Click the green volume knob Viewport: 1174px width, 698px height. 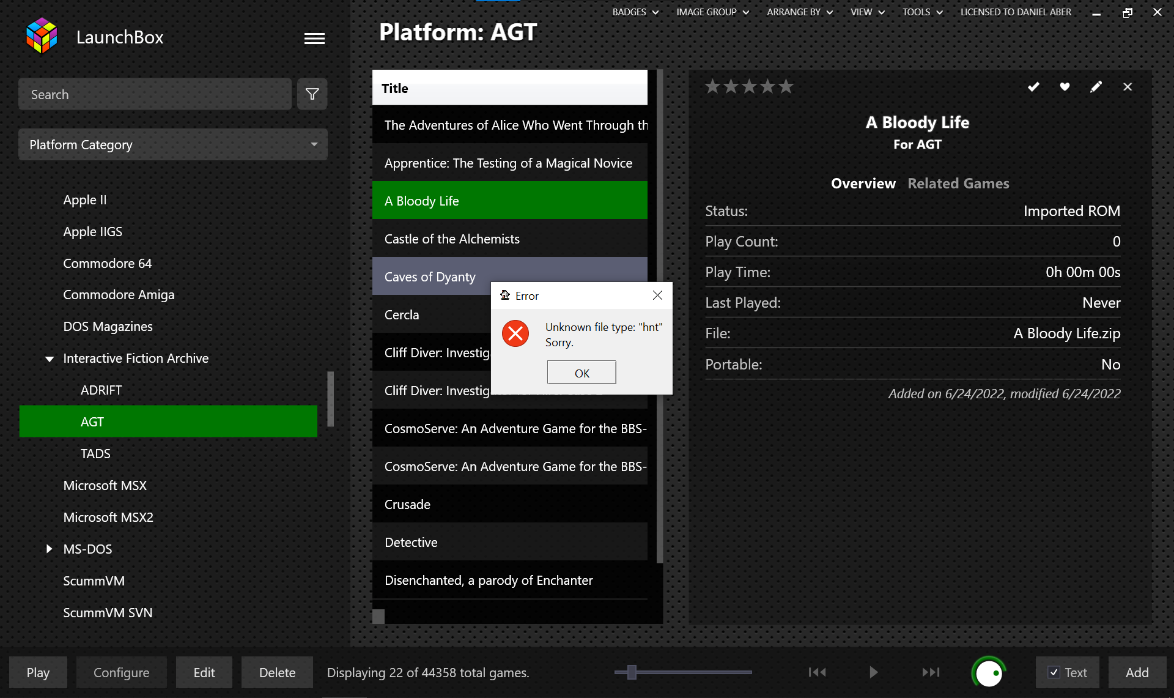pos(988,672)
